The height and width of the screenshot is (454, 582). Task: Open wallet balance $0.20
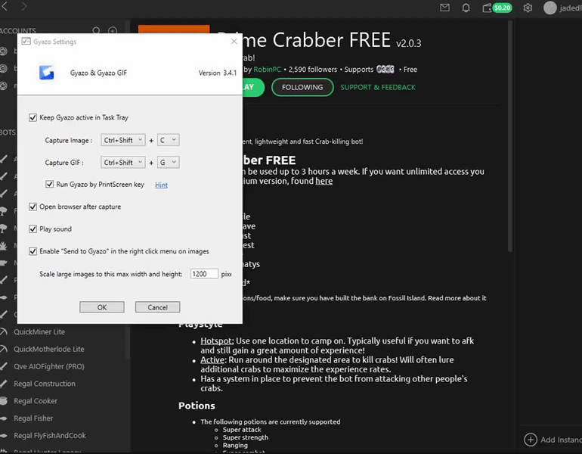pos(497,8)
